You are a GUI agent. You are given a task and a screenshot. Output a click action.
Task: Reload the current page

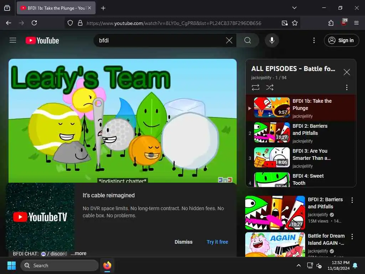pyautogui.click(x=34, y=23)
